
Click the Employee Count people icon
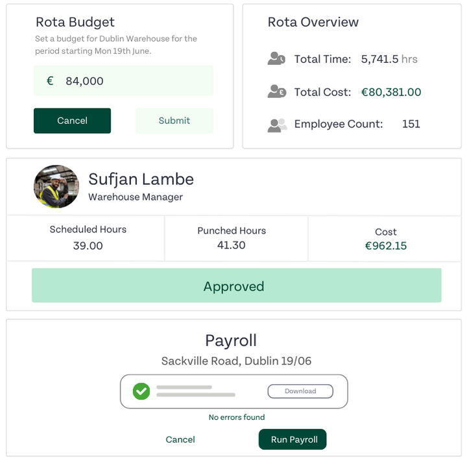[x=277, y=125]
